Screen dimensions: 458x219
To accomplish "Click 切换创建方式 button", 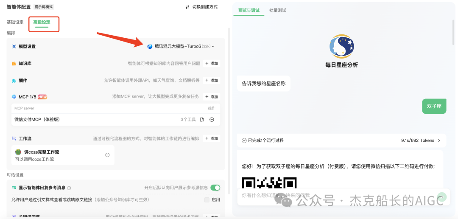I will [201, 7].
